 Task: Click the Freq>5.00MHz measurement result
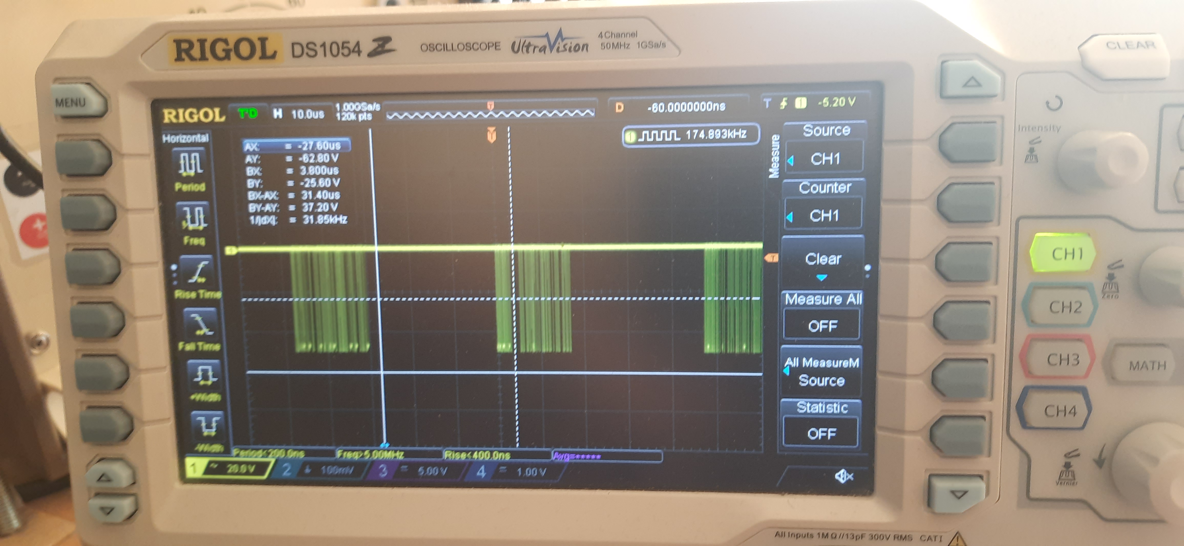(x=371, y=455)
